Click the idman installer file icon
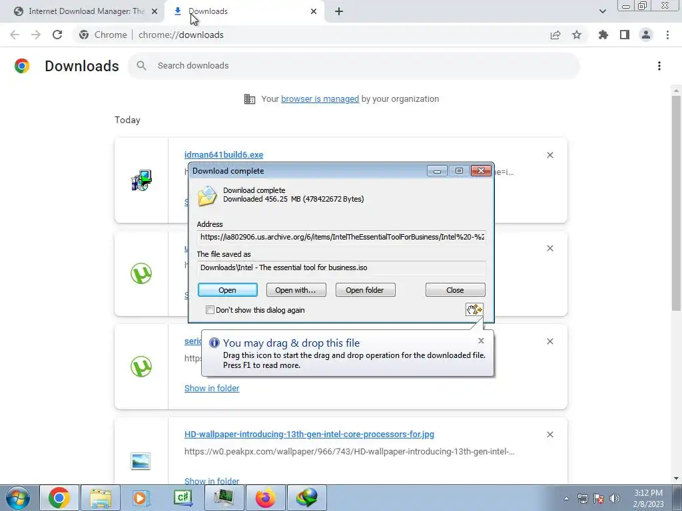Screen dimensions: 682x511 point(141,180)
